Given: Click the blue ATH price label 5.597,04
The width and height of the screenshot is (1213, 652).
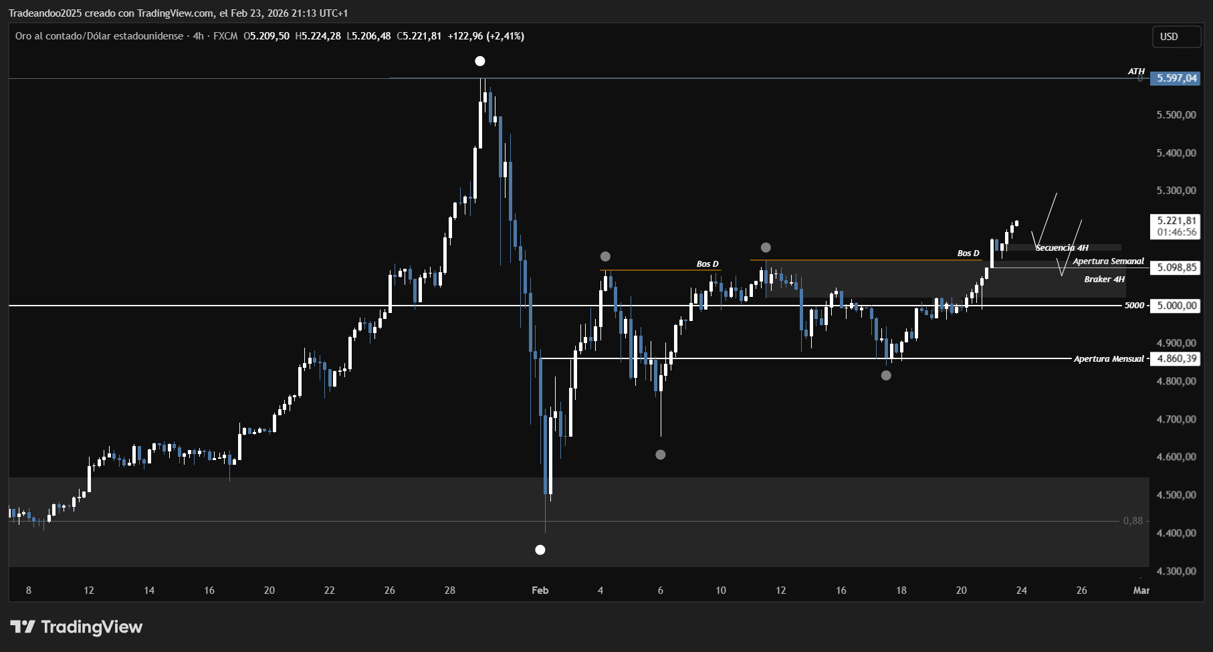Looking at the screenshot, I should tap(1177, 78).
